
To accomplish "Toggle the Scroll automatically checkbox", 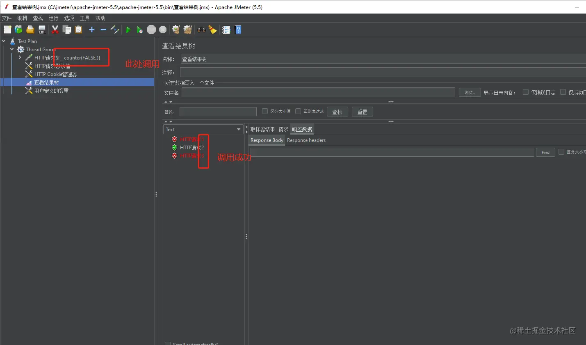I will pos(168,344).
